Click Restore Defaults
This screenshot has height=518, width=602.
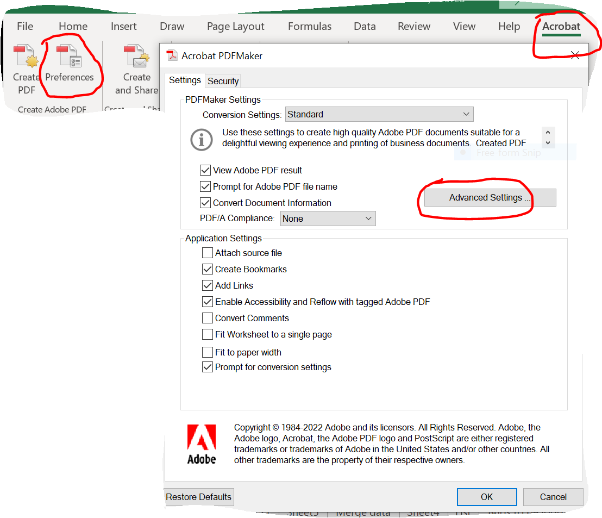coord(199,497)
